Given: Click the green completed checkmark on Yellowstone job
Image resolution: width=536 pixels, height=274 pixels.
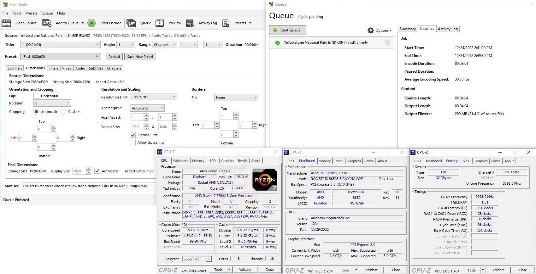Looking at the screenshot, I should (278, 43).
